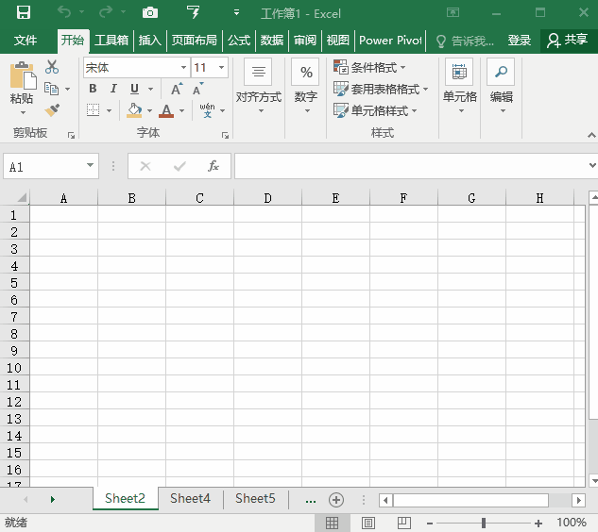Open the font name dropdown 宋体
This screenshot has height=532, width=598.
pyautogui.click(x=184, y=68)
